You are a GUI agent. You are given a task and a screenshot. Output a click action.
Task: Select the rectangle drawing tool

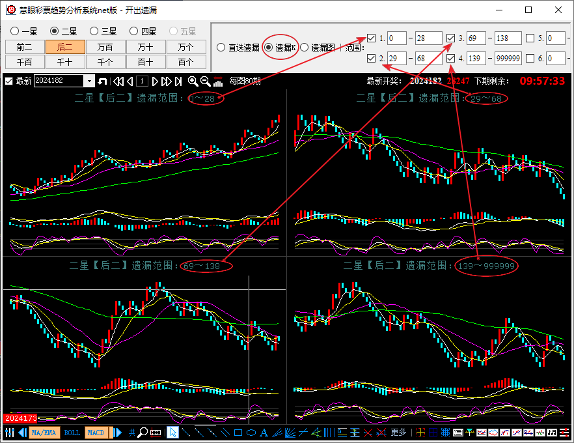tap(238, 433)
